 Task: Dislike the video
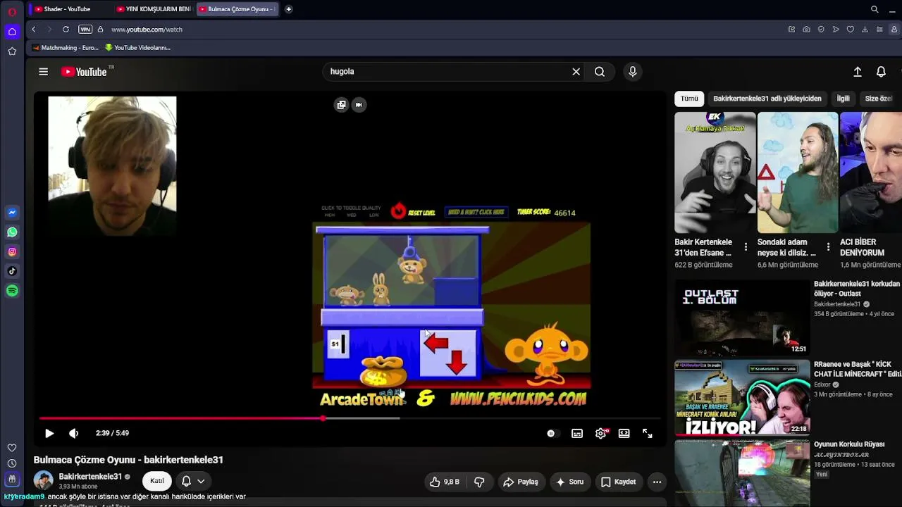(479, 482)
